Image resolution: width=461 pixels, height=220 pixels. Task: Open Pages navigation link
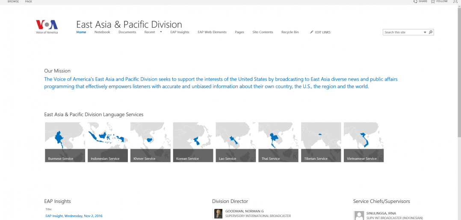pyautogui.click(x=239, y=32)
